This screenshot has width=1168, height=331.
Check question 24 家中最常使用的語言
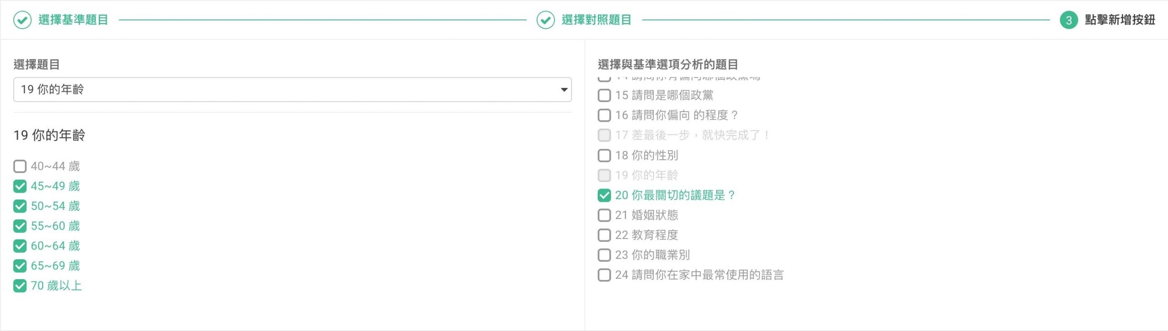[604, 275]
